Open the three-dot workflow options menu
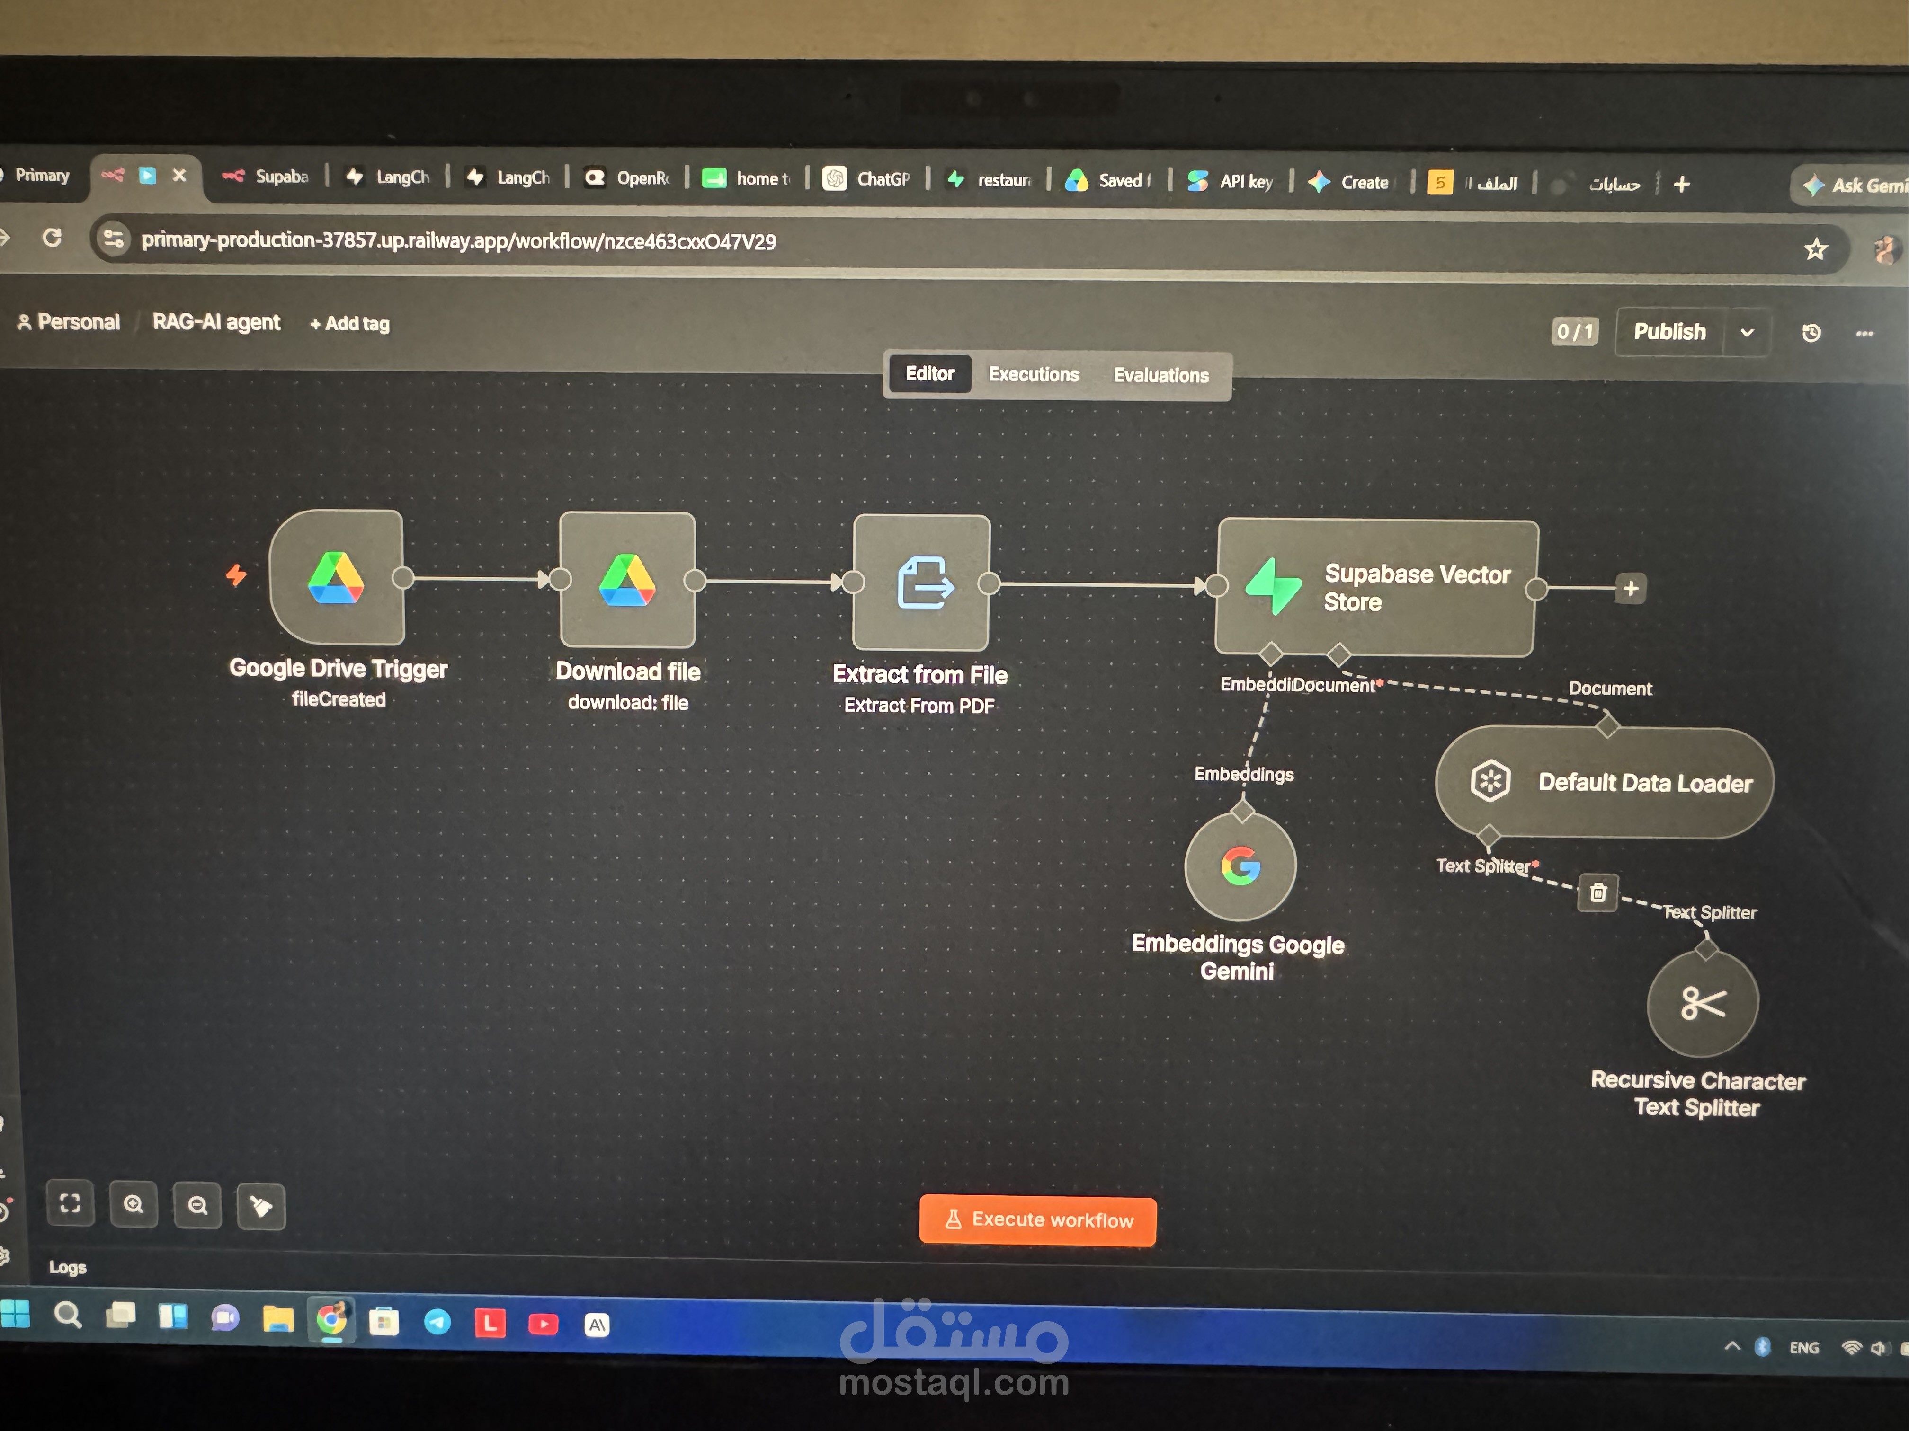 click(x=1865, y=334)
